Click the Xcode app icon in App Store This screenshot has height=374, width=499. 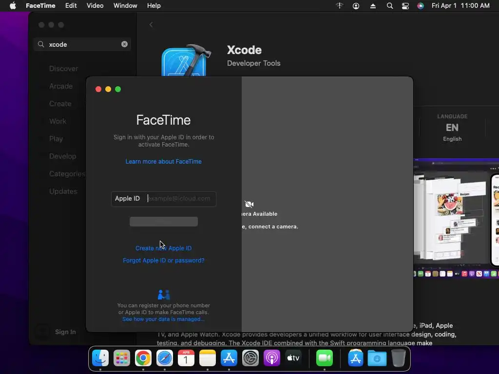[x=186, y=60]
